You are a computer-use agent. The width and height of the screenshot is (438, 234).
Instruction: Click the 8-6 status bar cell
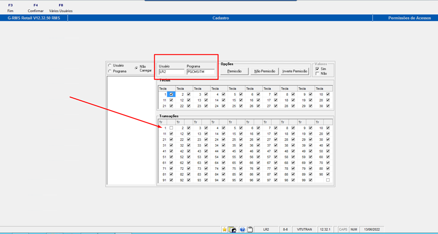point(285,229)
